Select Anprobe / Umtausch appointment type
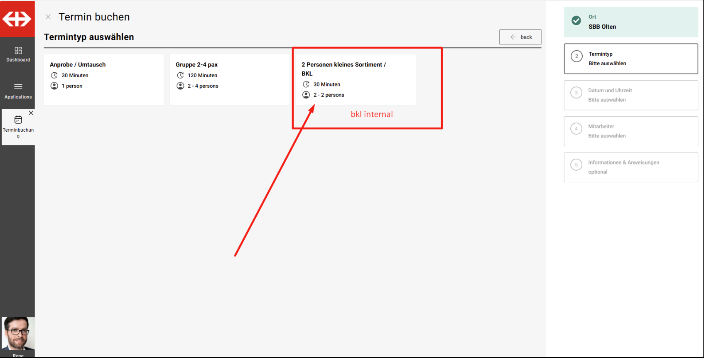Viewport: 704px width, 358px height. tap(103, 79)
